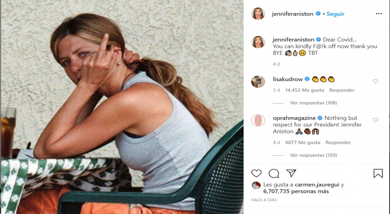Follow the account with Seguir
The width and height of the screenshot is (390, 214).
[335, 14]
